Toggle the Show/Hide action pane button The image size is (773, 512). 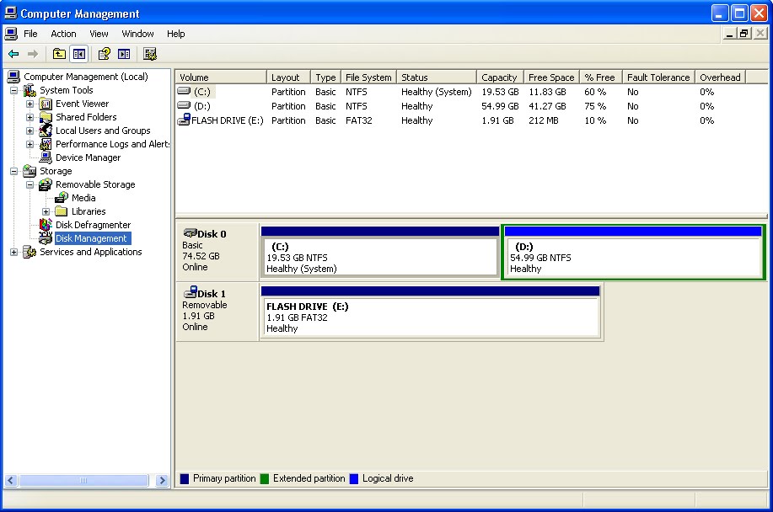(123, 53)
